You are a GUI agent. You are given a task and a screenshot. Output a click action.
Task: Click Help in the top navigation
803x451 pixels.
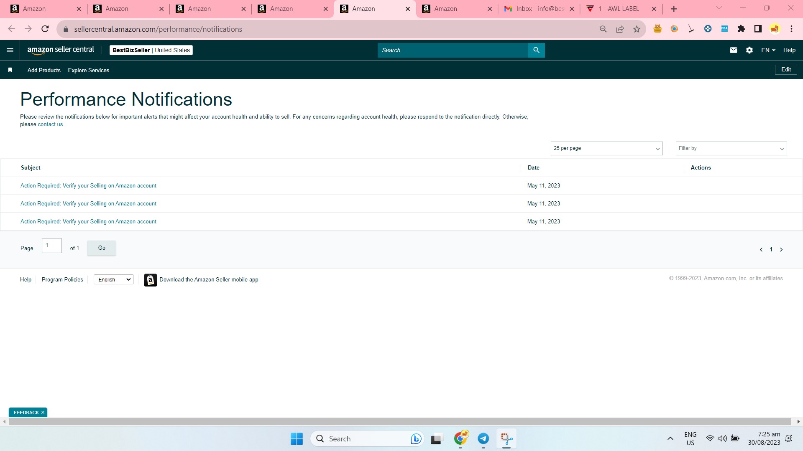(789, 50)
